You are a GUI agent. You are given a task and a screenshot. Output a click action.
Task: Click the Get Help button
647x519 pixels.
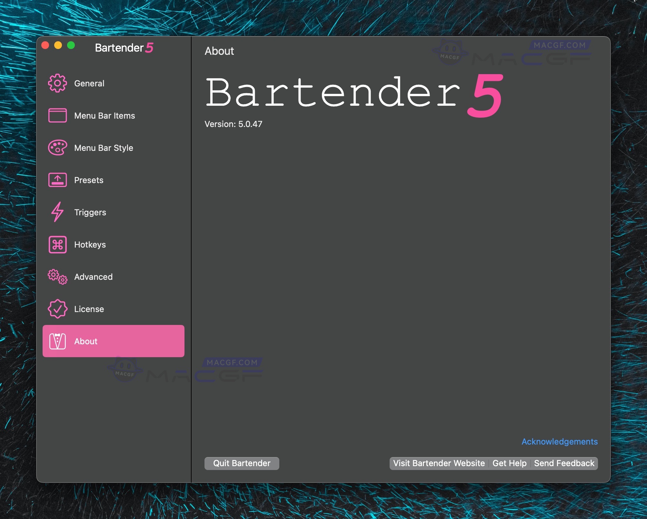tap(509, 463)
